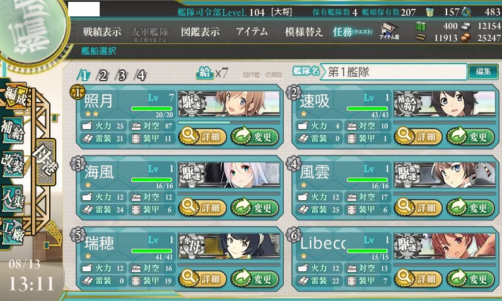Open the 補給 resupply sidebar icon
The width and height of the screenshot is (502, 301).
pos(13,130)
